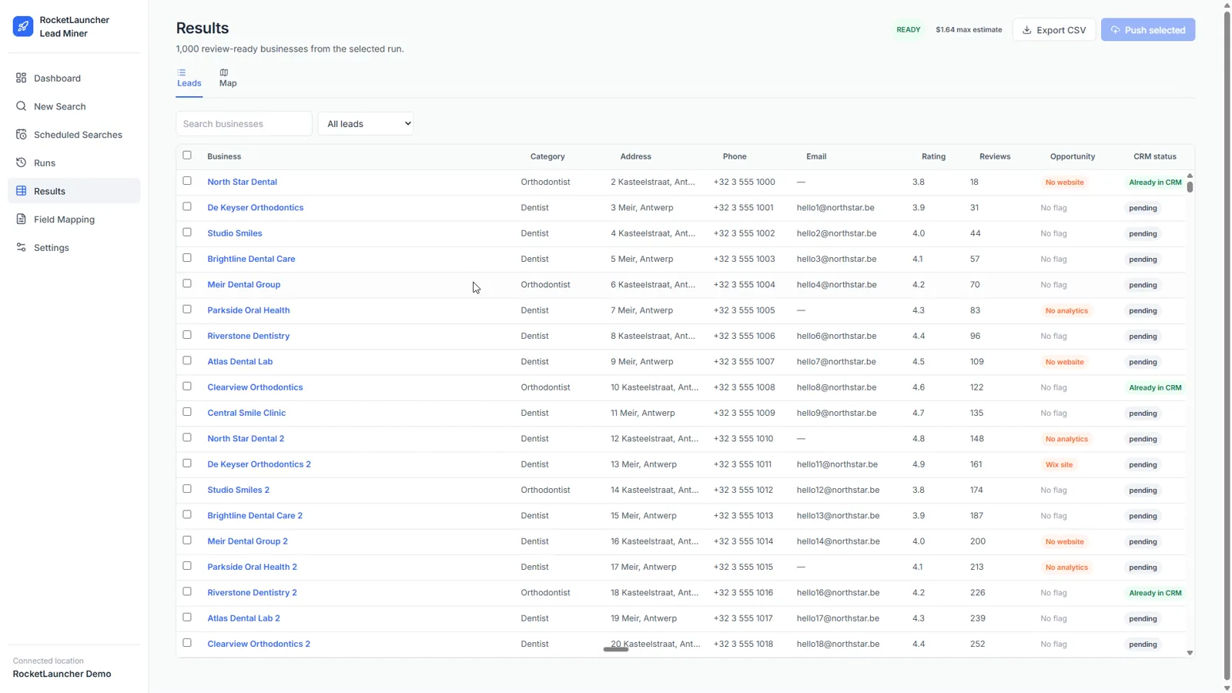Open Settings from the sidebar

[x=74, y=247]
